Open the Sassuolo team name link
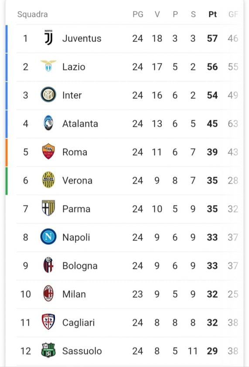 coord(82,351)
